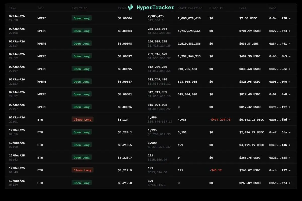This screenshot has width=302, height=201.
Task: Click arrow icon next to 0x08...09e
Action: [289, 82]
